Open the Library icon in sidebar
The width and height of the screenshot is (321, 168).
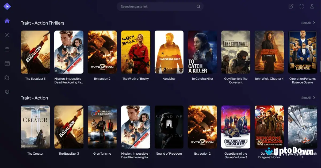[x=7, y=49]
